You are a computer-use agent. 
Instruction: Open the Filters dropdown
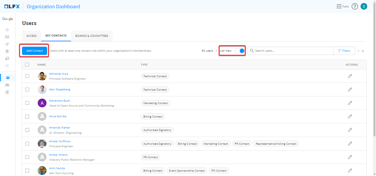click(x=344, y=51)
